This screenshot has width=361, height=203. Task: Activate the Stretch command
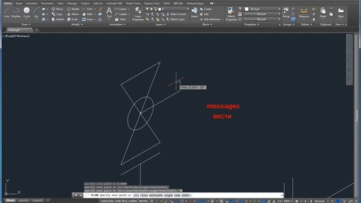click(58, 20)
